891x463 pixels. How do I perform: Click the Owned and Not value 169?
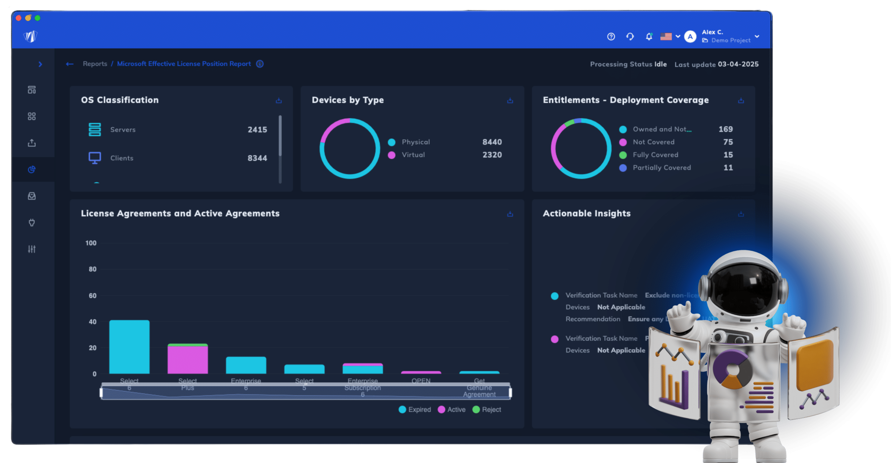coord(726,129)
